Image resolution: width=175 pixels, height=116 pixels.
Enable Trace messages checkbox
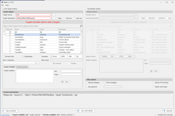[105, 83]
